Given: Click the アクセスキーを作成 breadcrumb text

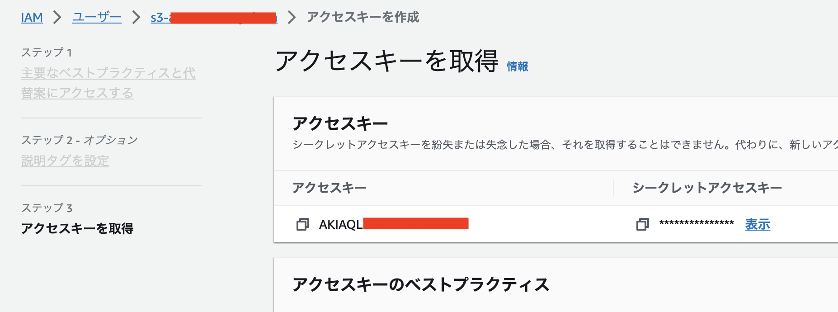Looking at the screenshot, I should pyautogui.click(x=363, y=17).
